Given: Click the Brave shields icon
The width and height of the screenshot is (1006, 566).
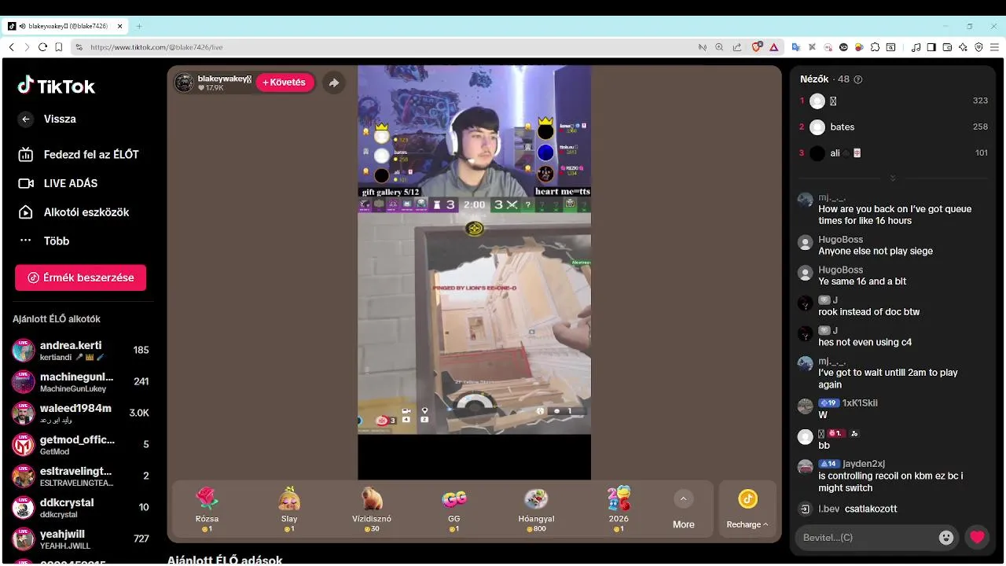Looking at the screenshot, I should tap(757, 47).
